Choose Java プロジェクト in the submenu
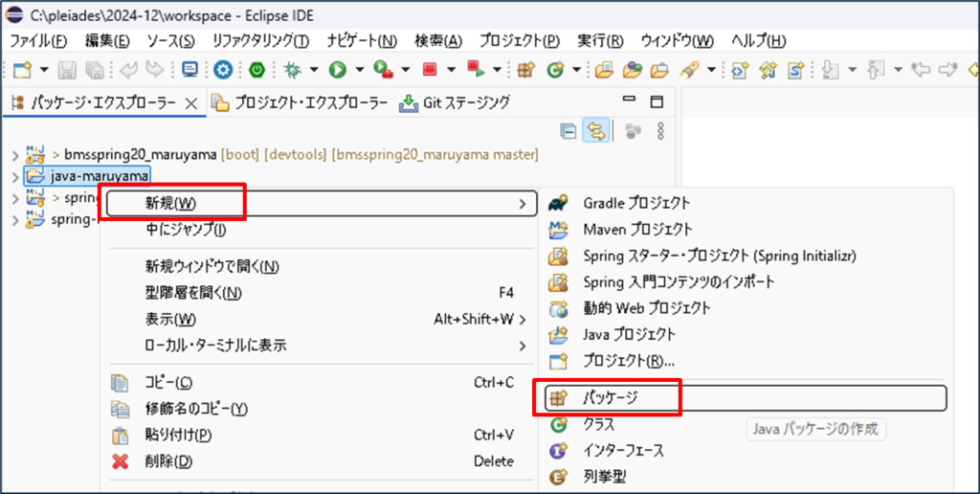Screen dimensions: 980x494 tap(629, 335)
